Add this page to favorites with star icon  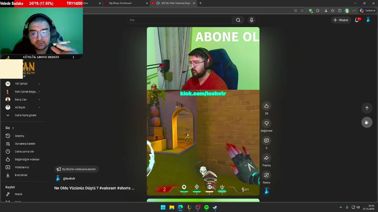[x=302, y=11]
